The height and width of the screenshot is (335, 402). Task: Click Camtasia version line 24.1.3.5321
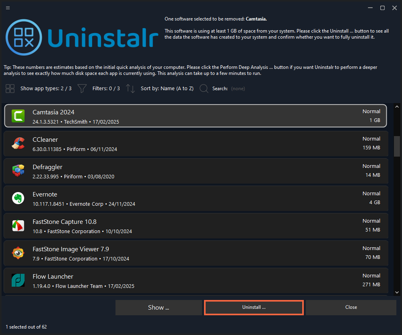point(76,122)
